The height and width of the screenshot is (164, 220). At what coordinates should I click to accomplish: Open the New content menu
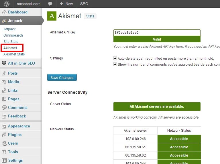66,4
